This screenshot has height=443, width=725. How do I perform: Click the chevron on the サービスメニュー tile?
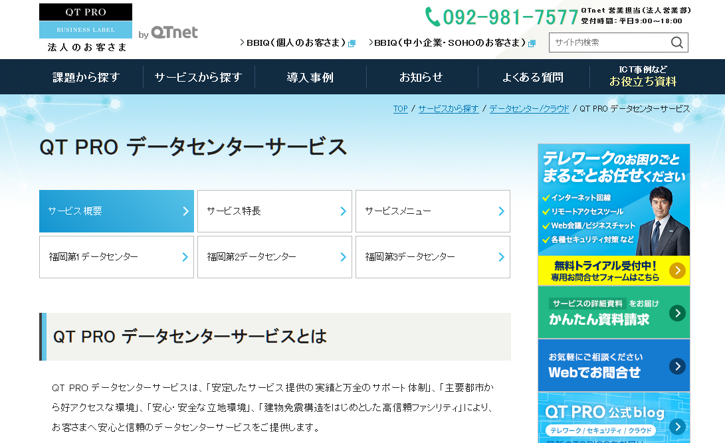pyautogui.click(x=501, y=211)
